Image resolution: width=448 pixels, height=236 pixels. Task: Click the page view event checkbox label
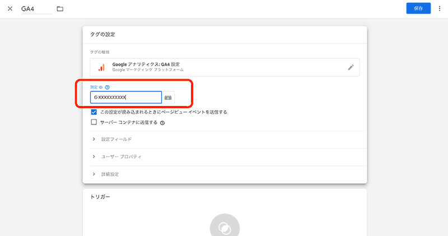pyautogui.click(x=164, y=112)
